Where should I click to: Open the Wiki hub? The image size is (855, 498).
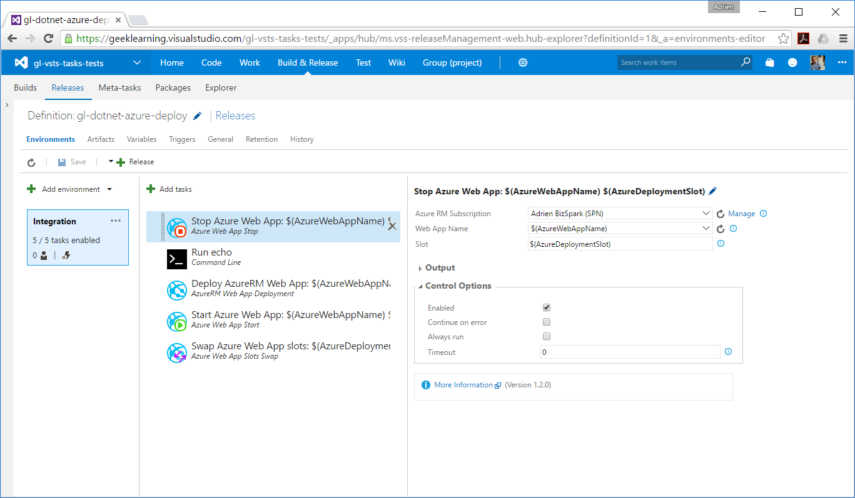coord(397,62)
